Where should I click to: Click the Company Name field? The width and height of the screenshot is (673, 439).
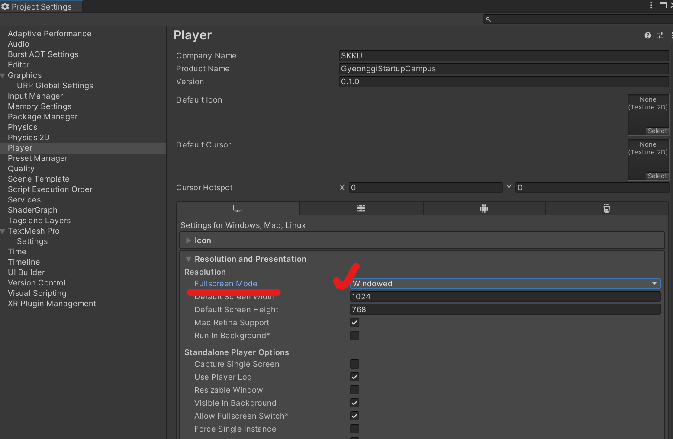504,55
